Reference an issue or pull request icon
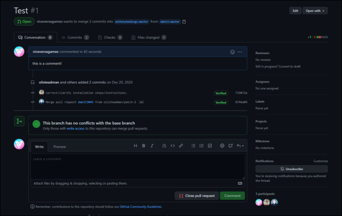Image resolution: width=342 pixels, height=216 pixels. pos(231,146)
